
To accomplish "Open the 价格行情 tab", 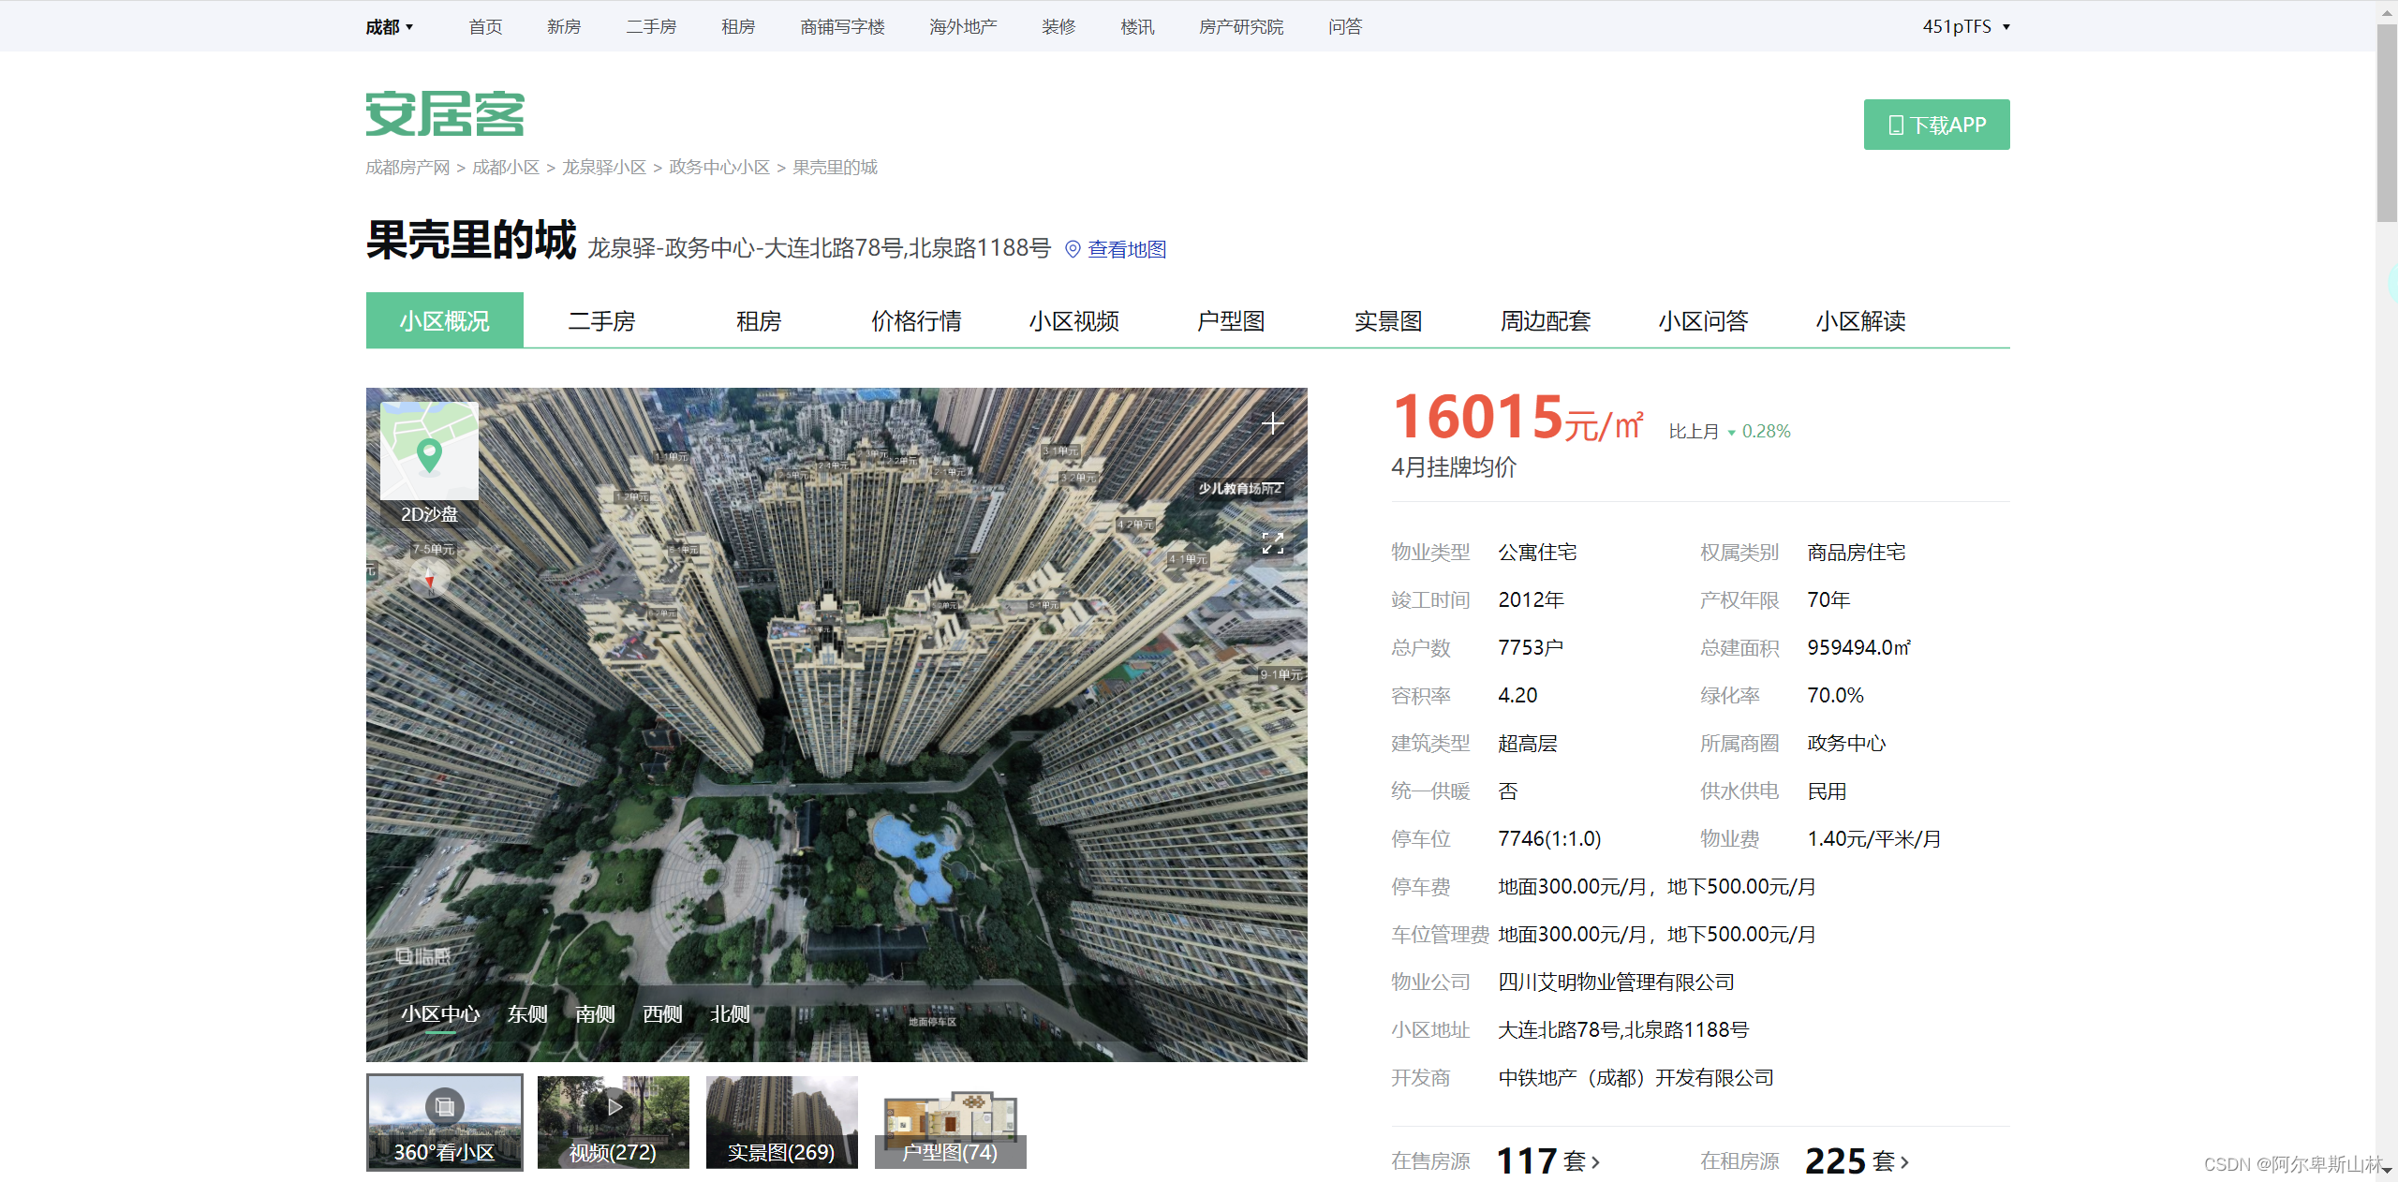I will click(916, 321).
